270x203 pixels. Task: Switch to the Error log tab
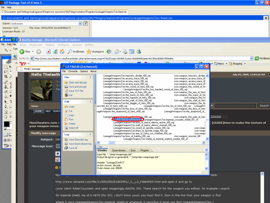(133, 150)
